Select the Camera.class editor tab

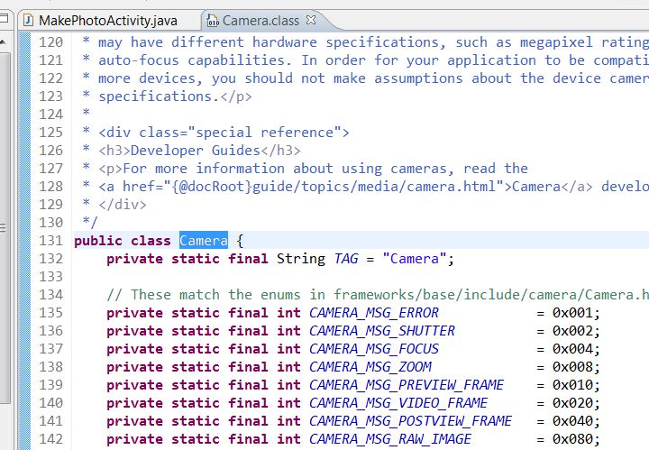pos(261,20)
